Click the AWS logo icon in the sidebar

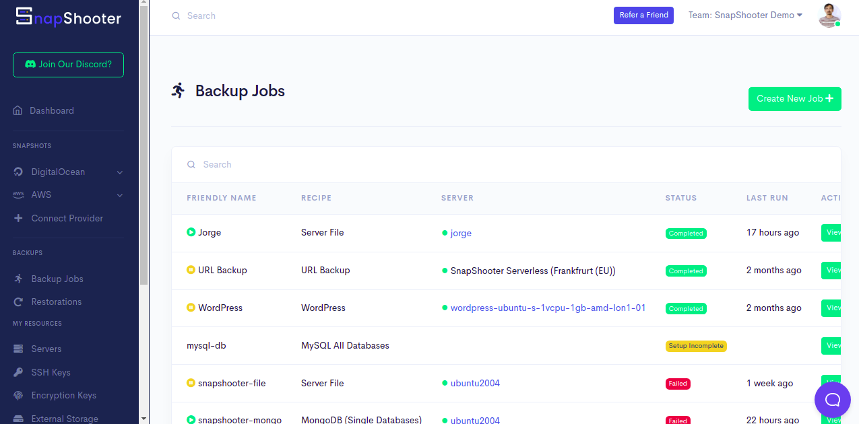18,195
